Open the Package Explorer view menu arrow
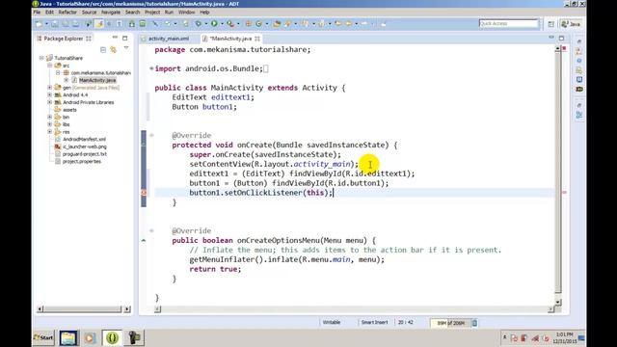This screenshot has height=347, width=617. [x=126, y=48]
